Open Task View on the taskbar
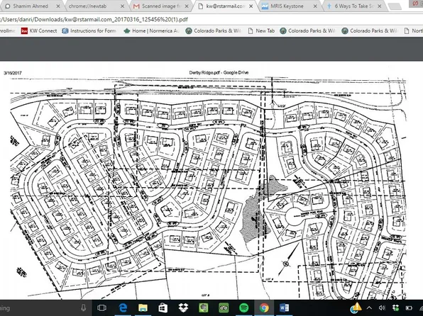 (101, 307)
